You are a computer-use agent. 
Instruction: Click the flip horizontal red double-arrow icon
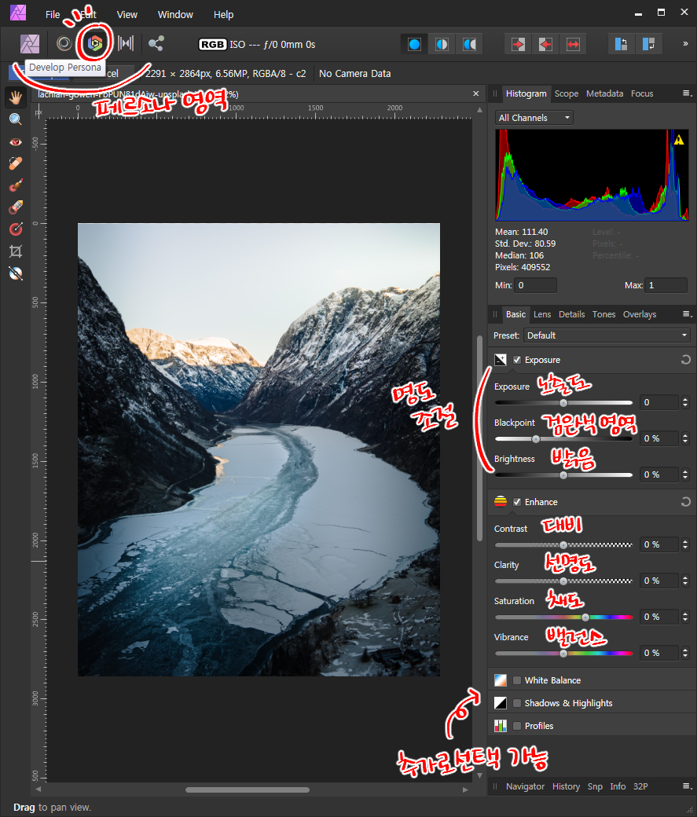(x=573, y=44)
